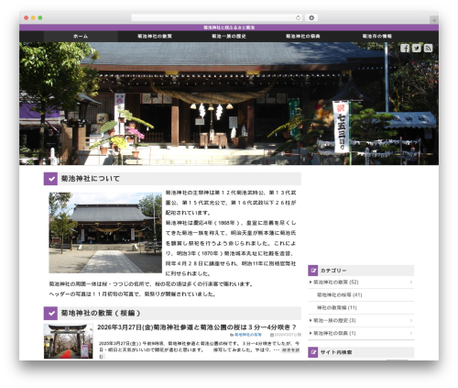Expand the 菊池神社の散策 (52) category arrow

pyautogui.click(x=311, y=282)
